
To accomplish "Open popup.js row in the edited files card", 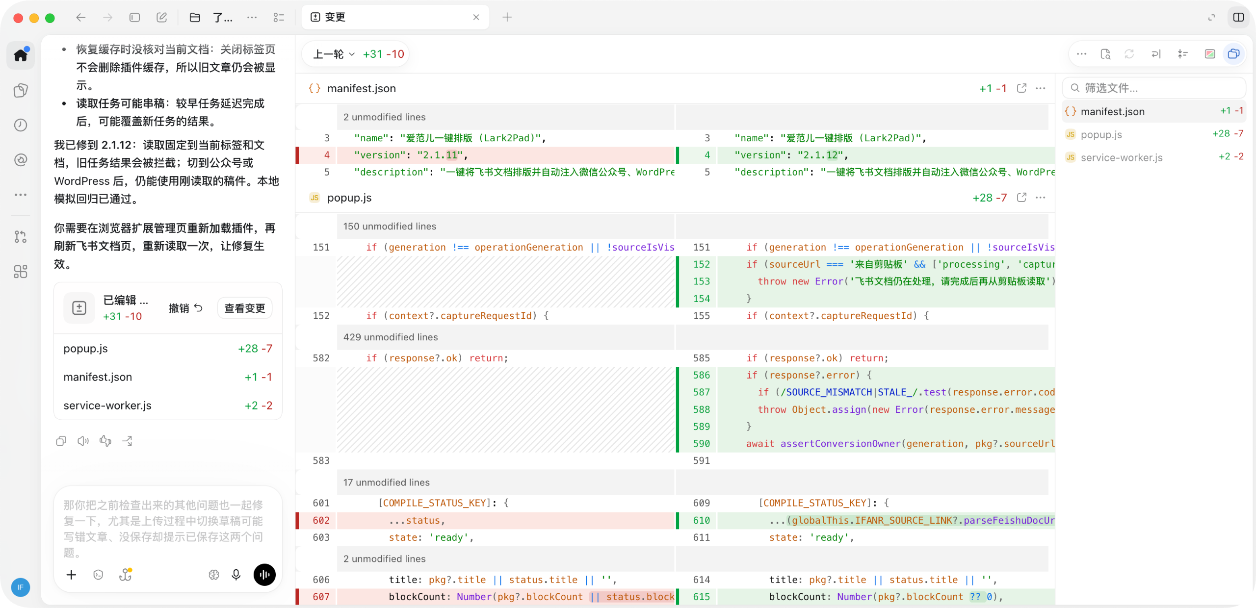I will click(x=168, y=349).
